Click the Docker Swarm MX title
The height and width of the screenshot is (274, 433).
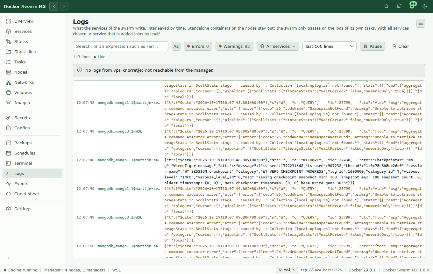pyautogui.click(x=25, y=6)
